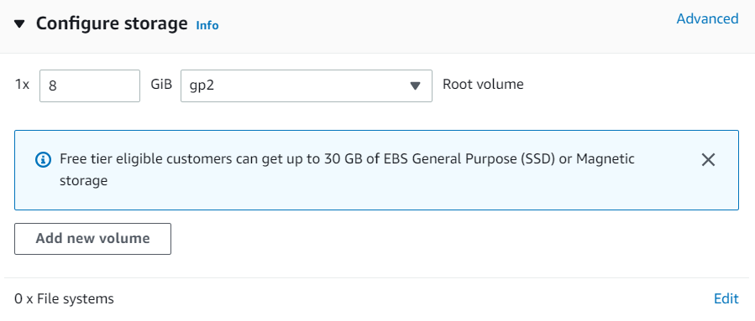
Task: Click the down arrow in volume type selector
Action: pos(415,86)
